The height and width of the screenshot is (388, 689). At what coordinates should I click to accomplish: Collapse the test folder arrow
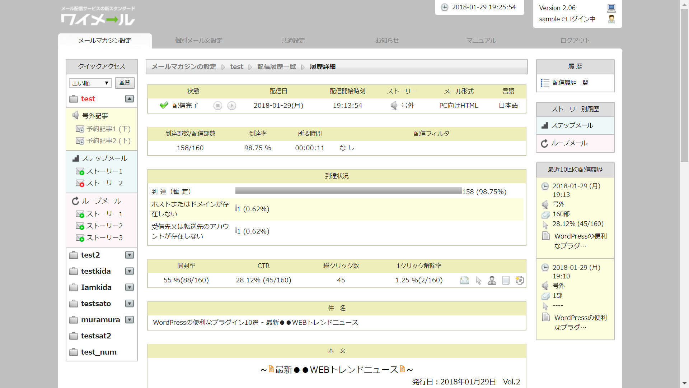click(130, 99)
